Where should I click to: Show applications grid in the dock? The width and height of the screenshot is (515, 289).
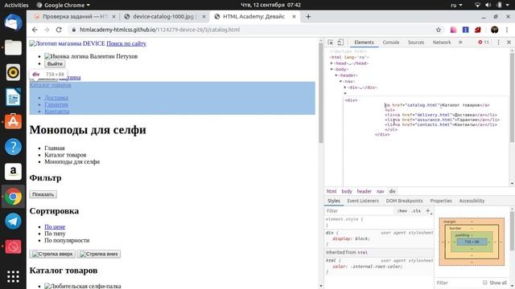(x=13, y=277)
